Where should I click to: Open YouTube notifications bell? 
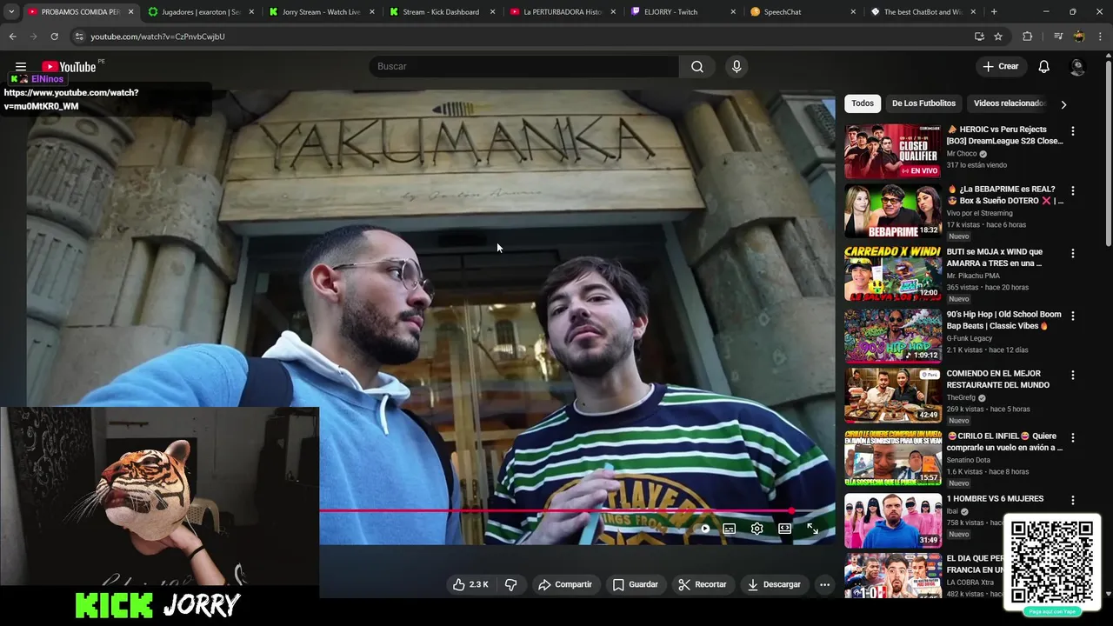[1044, 66]
